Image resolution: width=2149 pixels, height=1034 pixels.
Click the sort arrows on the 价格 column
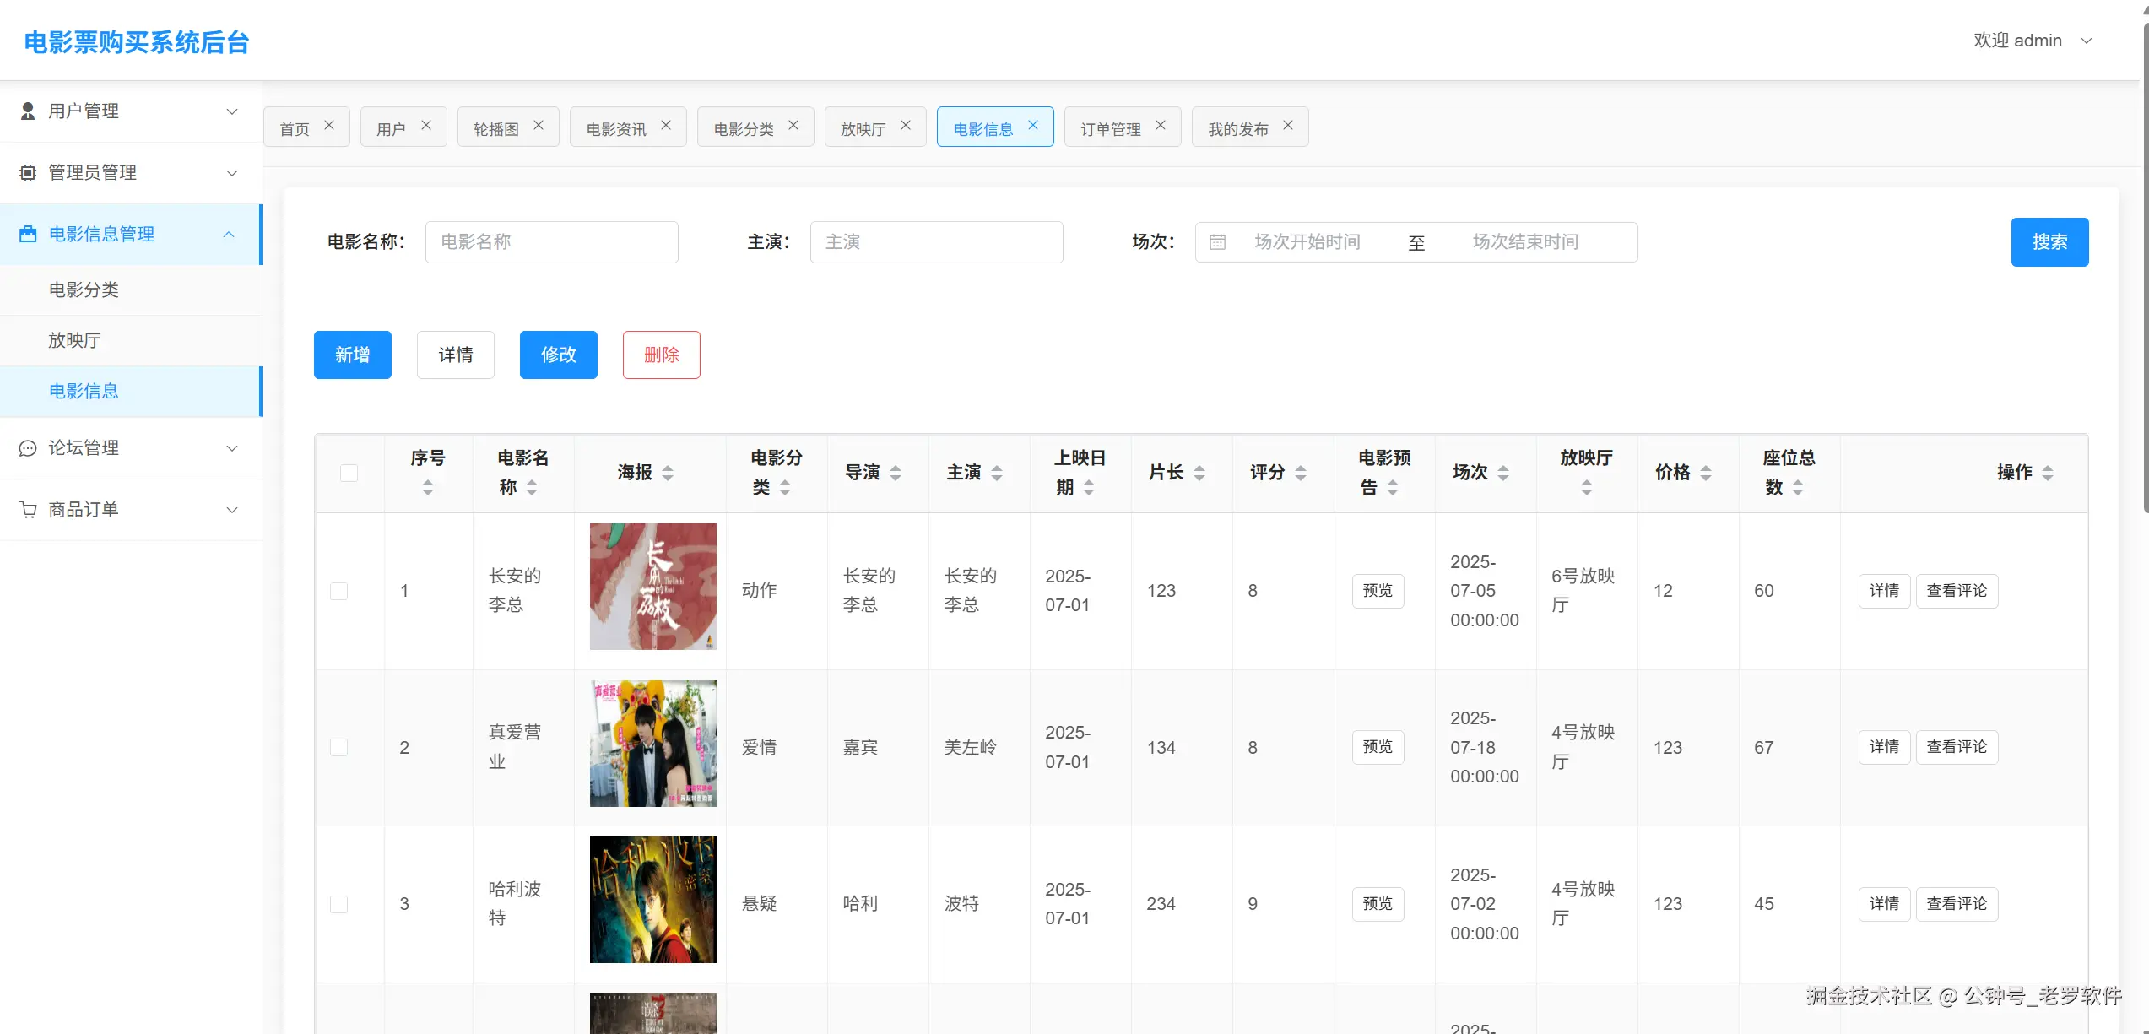(1706, 473)
